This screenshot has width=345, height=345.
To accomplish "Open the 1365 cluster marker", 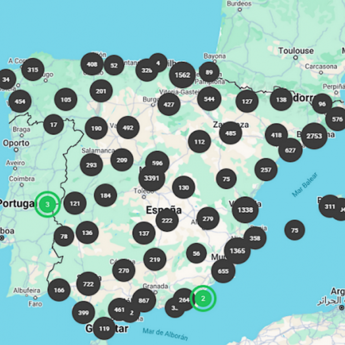I will pyautogui.click(x=237, y=251).
